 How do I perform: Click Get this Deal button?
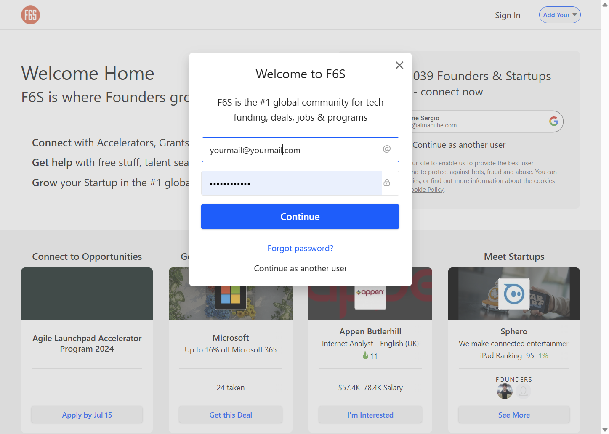tap(231, 415)
